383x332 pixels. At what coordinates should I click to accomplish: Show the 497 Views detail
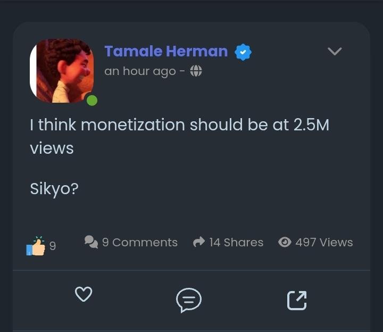pyautogui.click(x=324, y=242)
